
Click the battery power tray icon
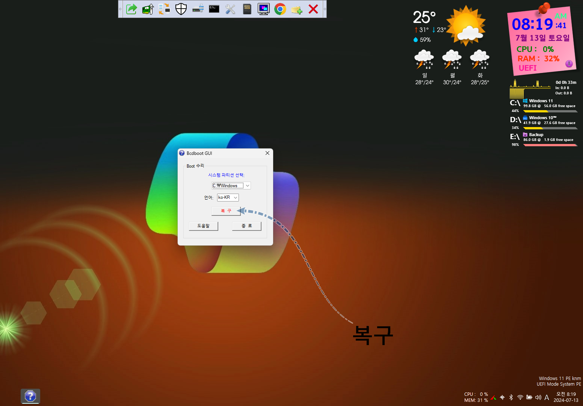pyautogui.click(x=529, y=397)
